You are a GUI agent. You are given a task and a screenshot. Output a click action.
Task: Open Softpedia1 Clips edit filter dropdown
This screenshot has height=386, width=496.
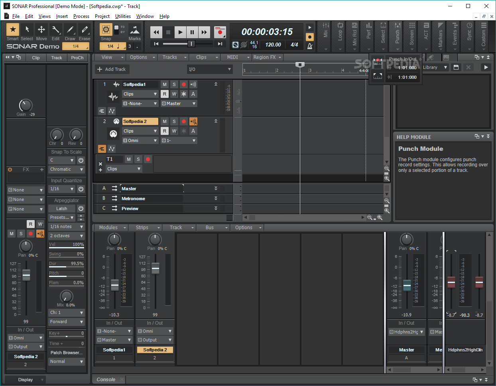pos(140,94)
